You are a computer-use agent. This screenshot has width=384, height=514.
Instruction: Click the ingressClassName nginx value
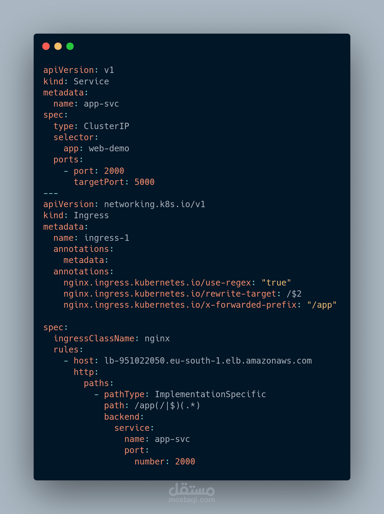point(157,339)
